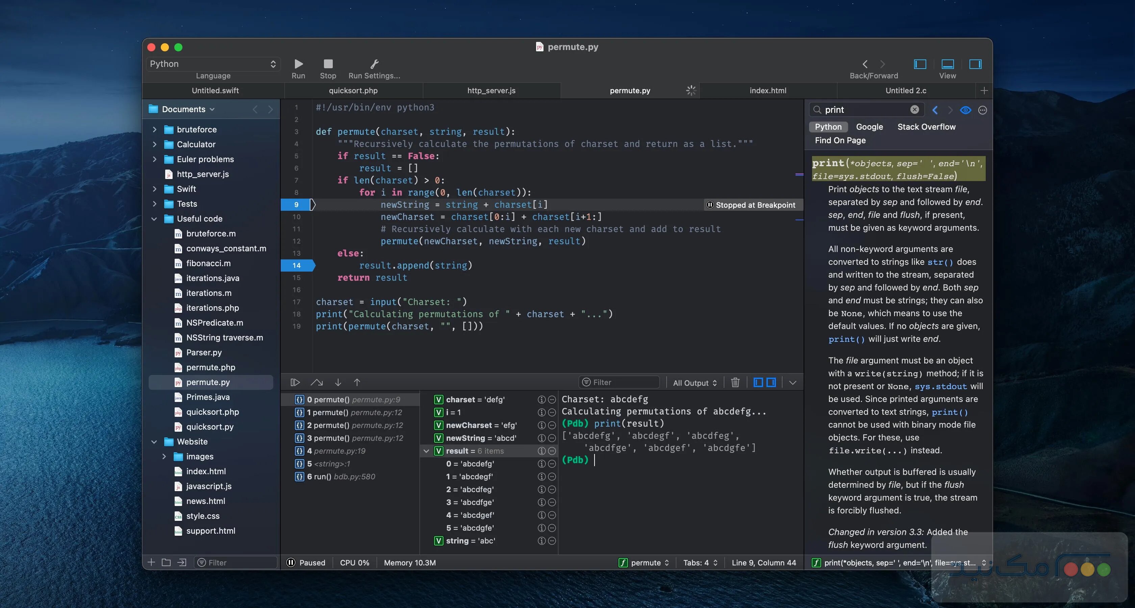The width and height of the screenshot is (1135, 608).
Task: Clear console with the trash icon
Action: [x=735, y=382]
